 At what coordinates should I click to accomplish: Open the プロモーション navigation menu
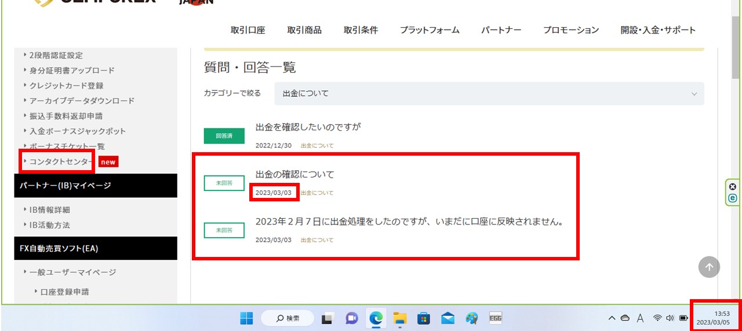[570, 30]
